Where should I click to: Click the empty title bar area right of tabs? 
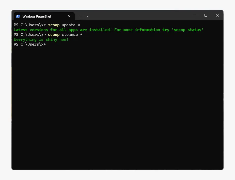pos(140,16)
